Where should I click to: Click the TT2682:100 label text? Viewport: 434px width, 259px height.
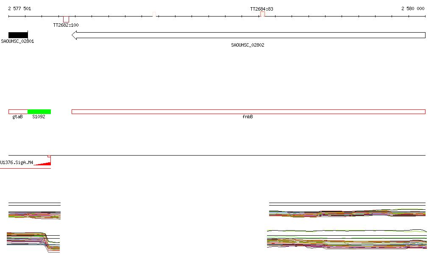66,25
